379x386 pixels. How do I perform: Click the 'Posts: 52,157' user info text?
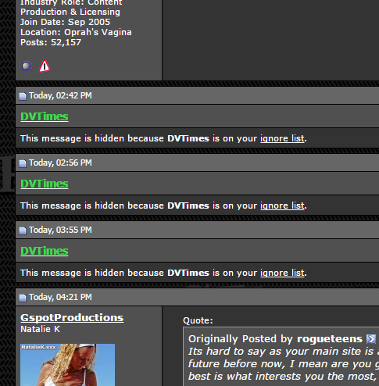[51, 42]
